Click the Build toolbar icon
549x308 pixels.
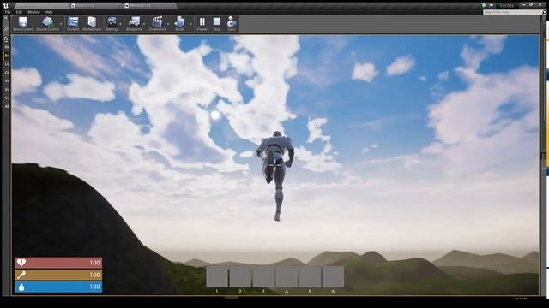(x=179, y=24)
